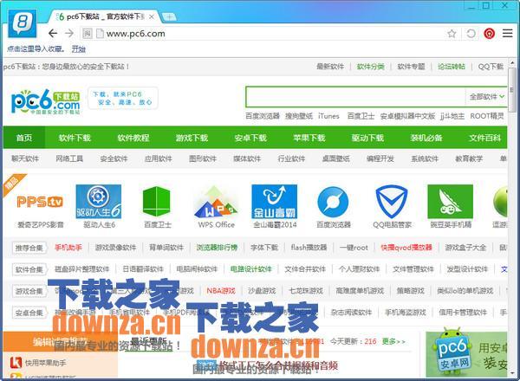The image size is (520, 381).
Task: Open the 软件下载 nav menu
Action: (x=75, y=138)
